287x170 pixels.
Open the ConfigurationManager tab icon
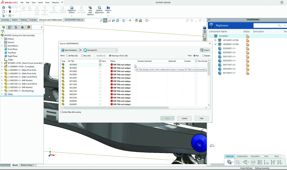pos(16,27)
